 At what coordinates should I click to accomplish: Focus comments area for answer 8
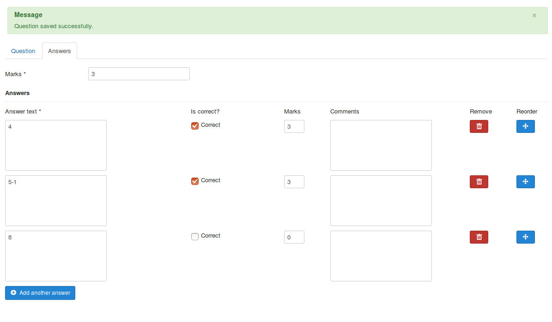(381, 256)
